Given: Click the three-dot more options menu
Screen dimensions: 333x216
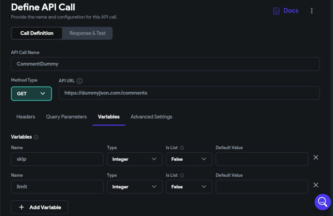Looking at the screenshot, I should [x=312, y=11].
